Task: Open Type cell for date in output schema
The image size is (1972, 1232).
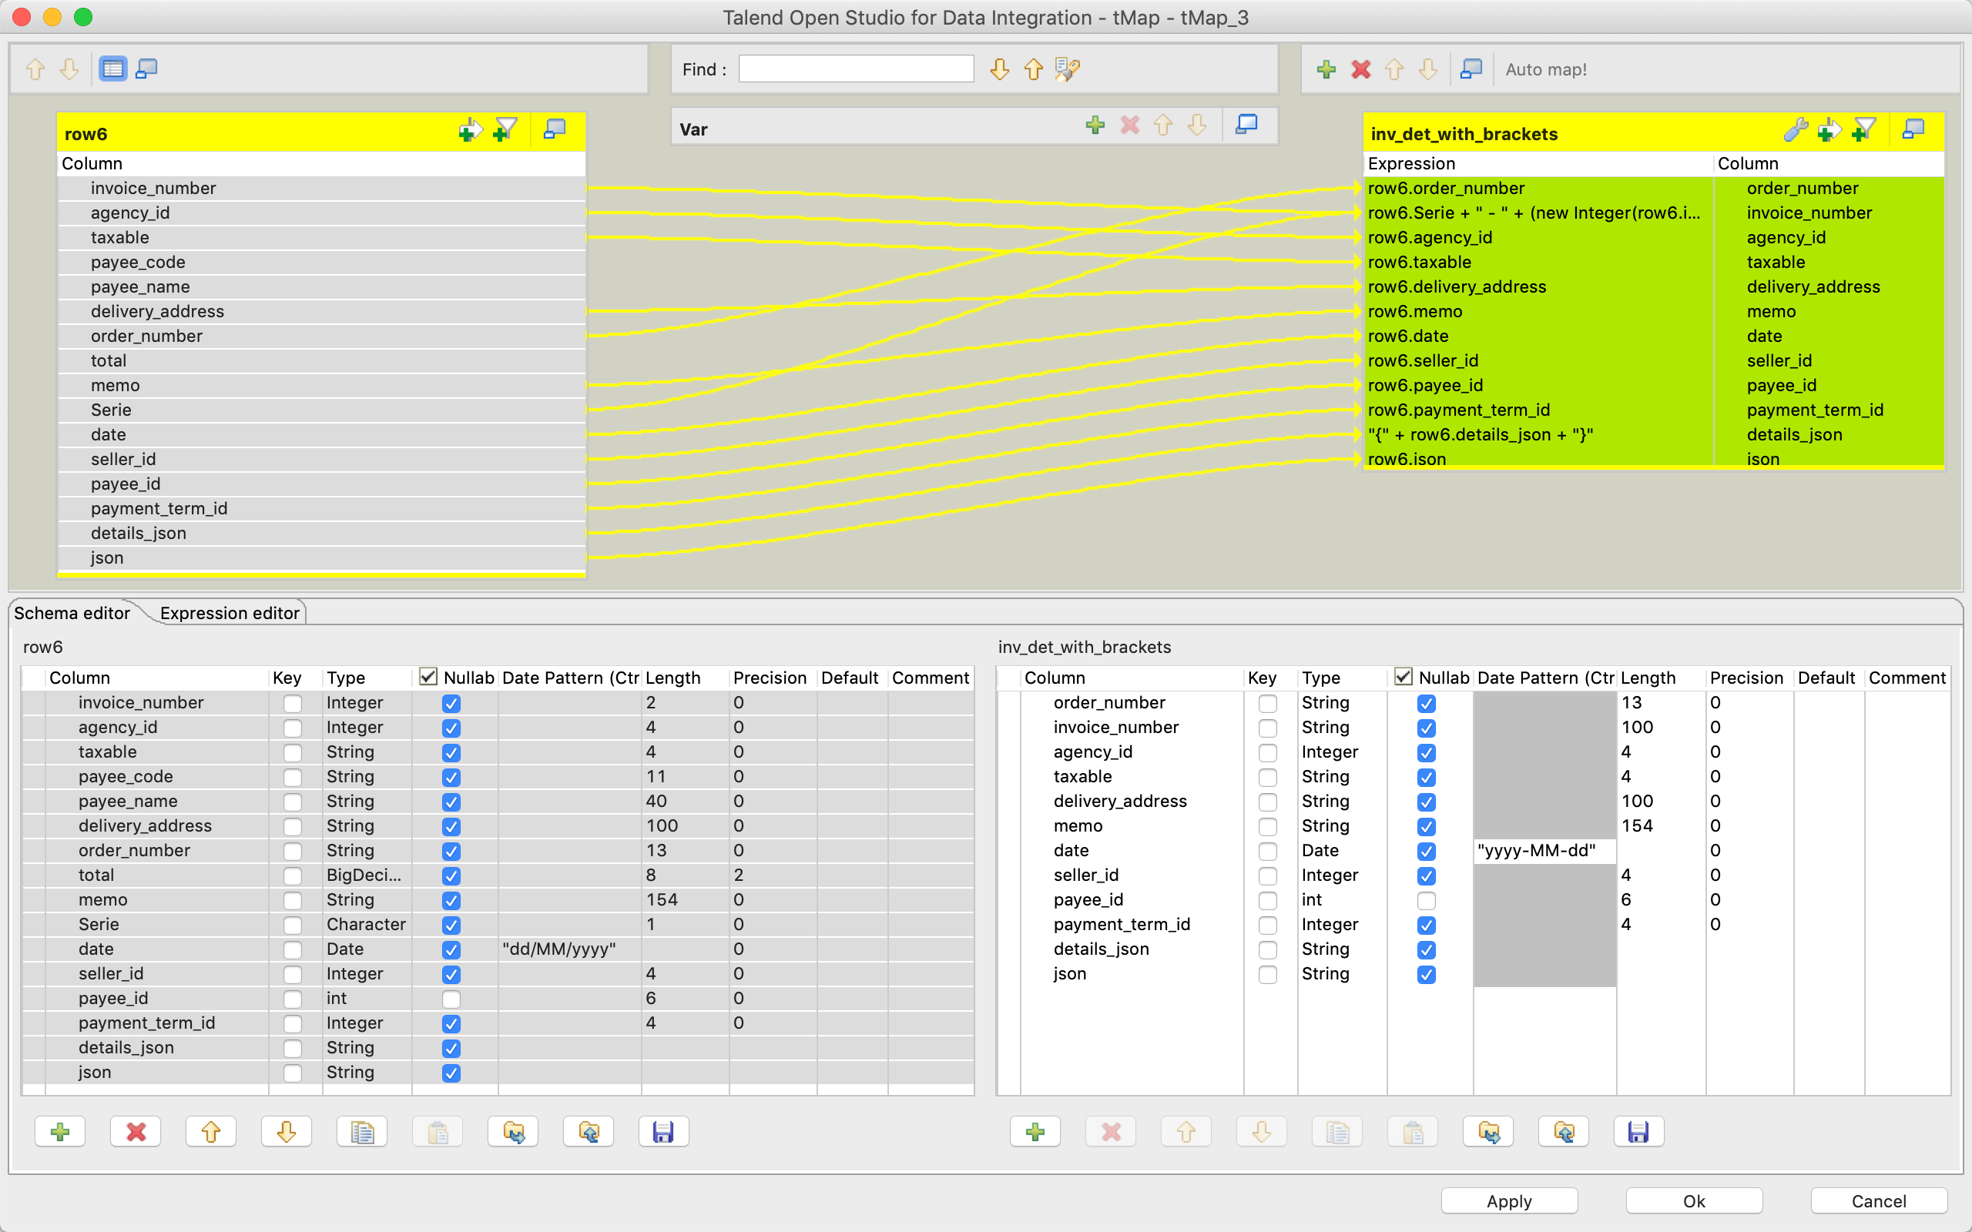Action: [1342, 851]
